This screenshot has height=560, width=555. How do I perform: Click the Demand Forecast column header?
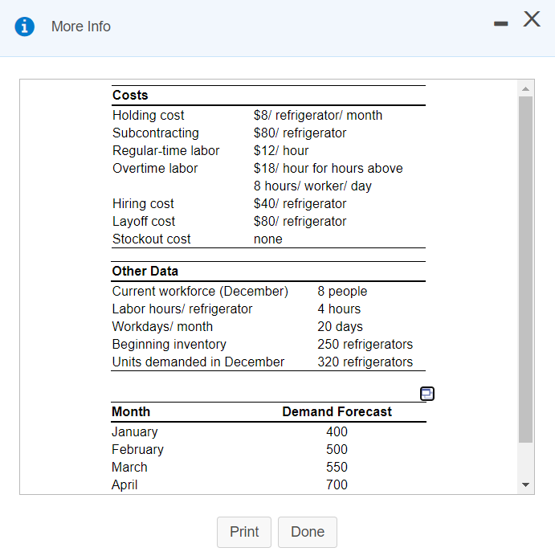point(337,411)
